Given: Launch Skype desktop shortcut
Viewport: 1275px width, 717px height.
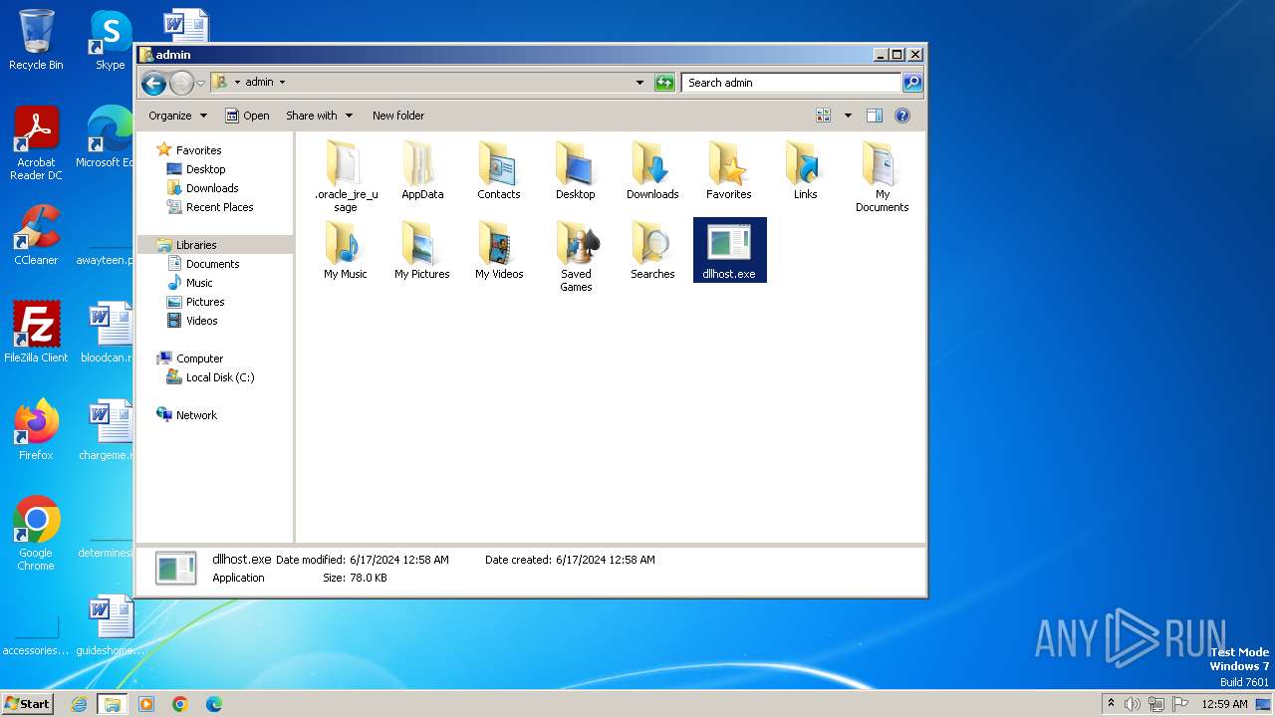Looking at the screenshot, I should [x=111, y=40].
